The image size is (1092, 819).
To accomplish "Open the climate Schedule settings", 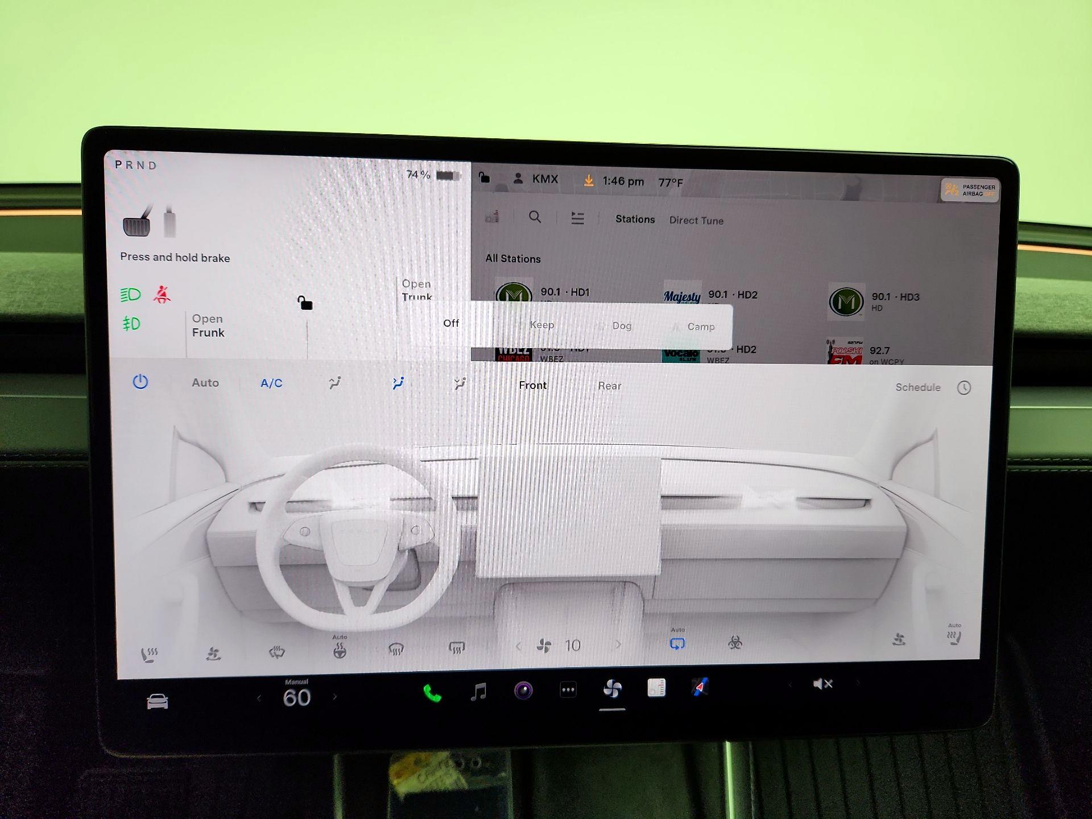I will 918,387.
